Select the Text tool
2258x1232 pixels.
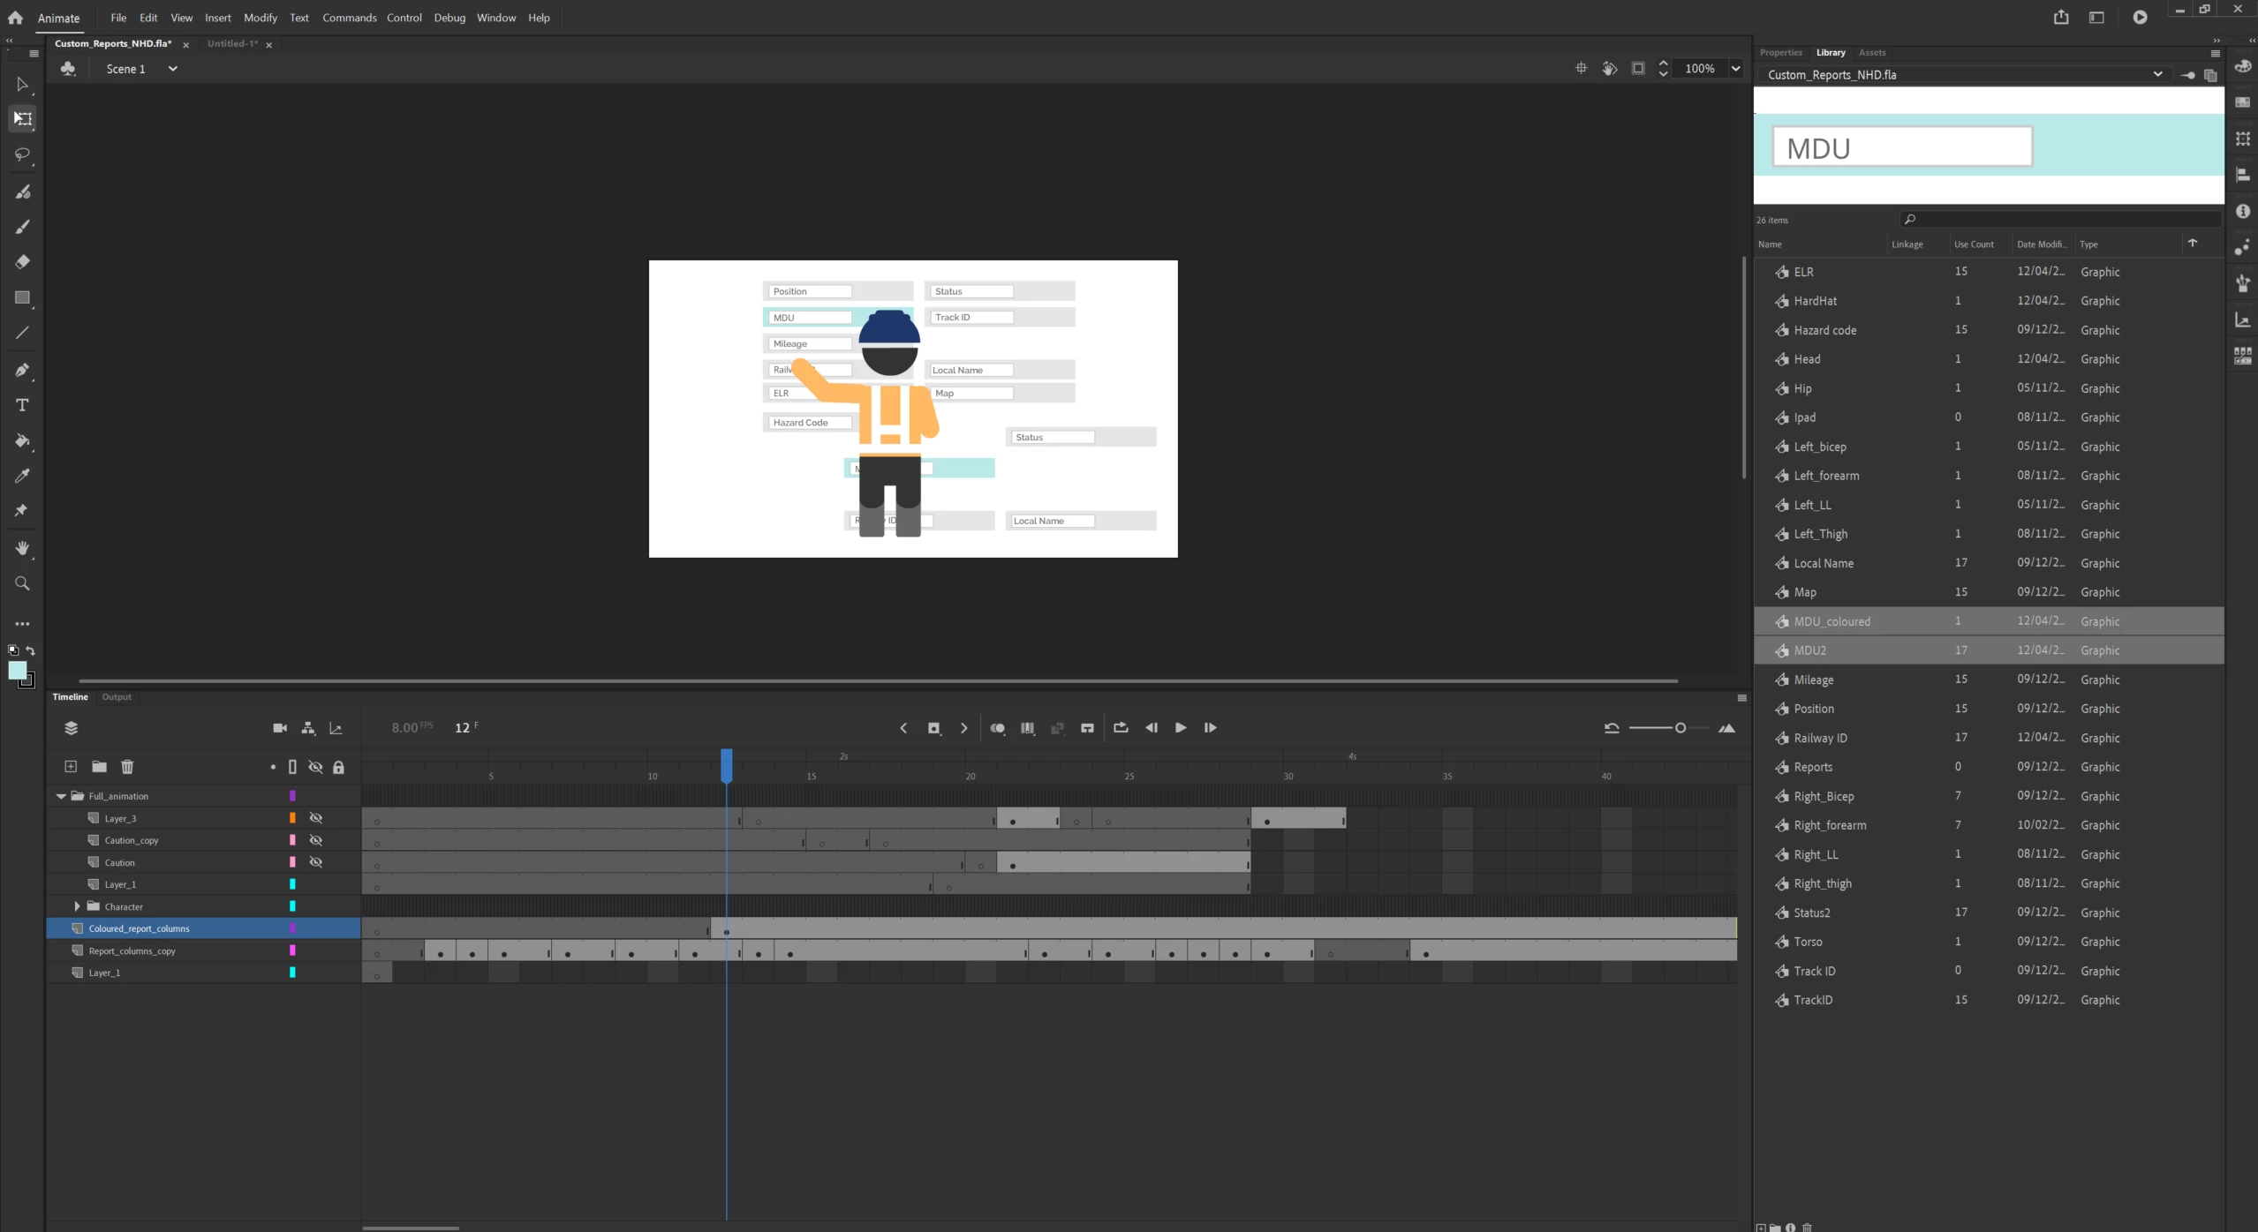22,405
